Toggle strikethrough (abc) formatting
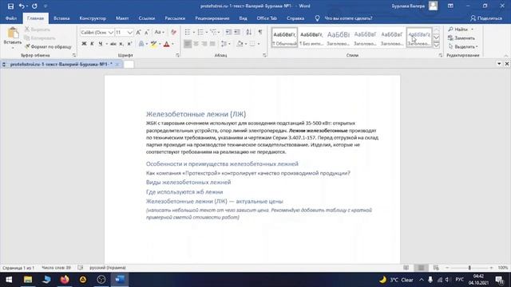The width and height of the screenshot is (511, 287). click(113, 44)
